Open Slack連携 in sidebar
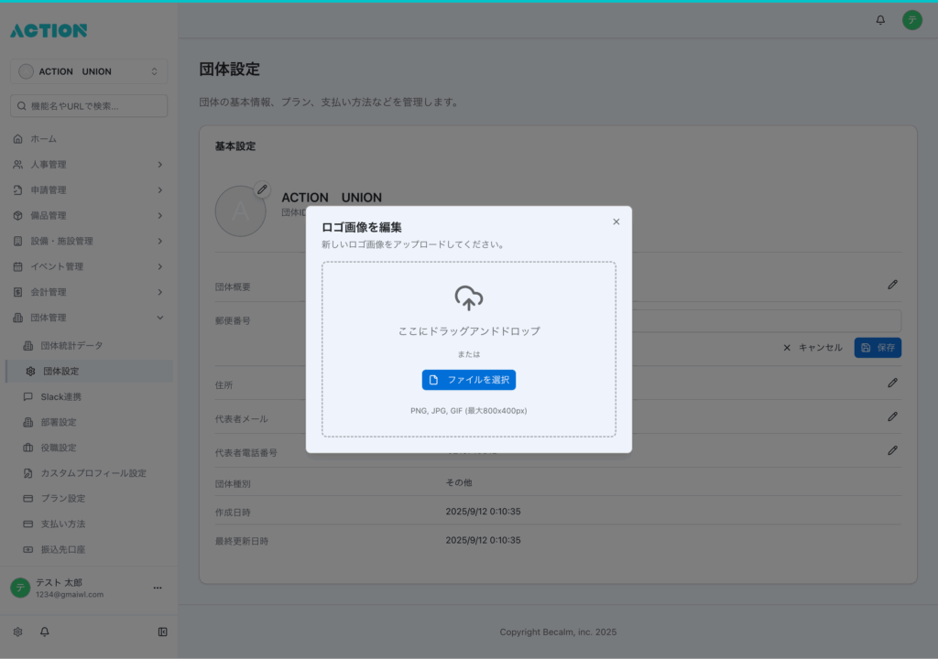Screen dimensions: 938x659 (60, 397)
